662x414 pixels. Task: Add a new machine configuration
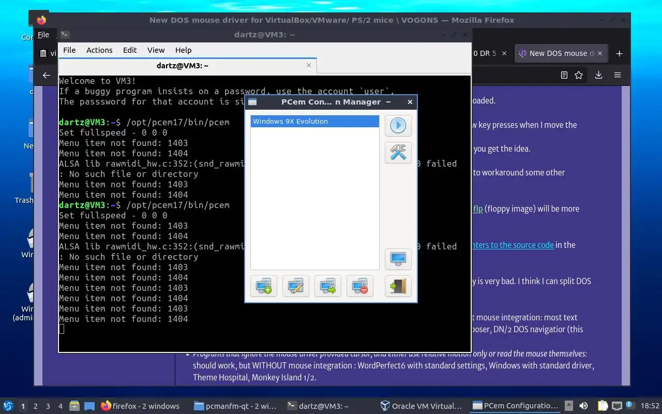[x=264, y=286]
